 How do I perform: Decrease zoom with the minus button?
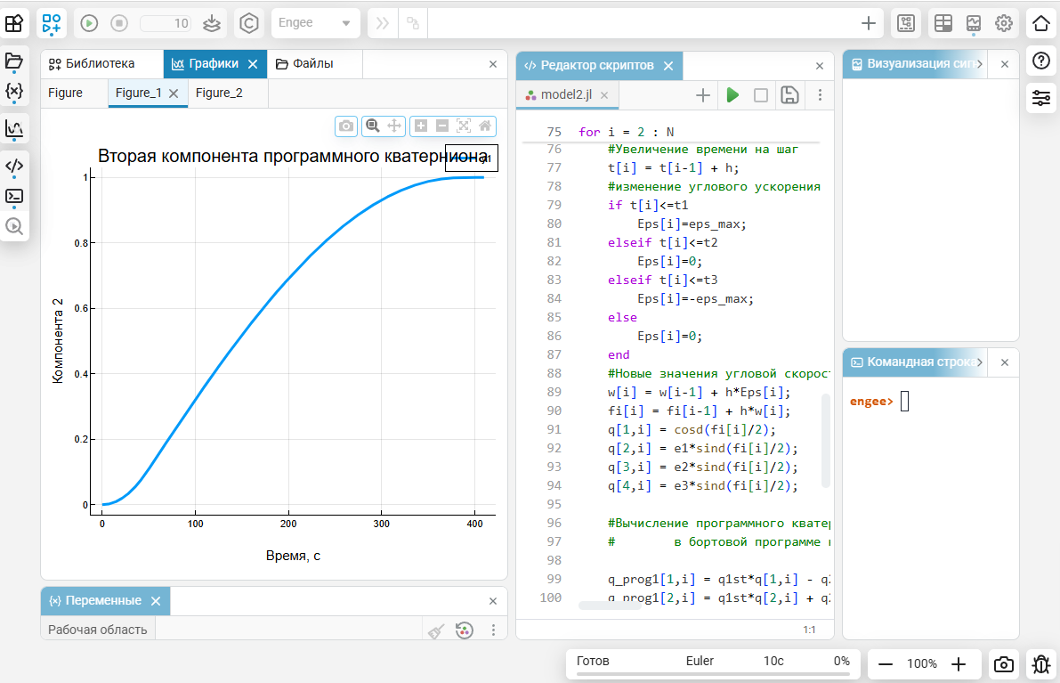pos(886,664)
